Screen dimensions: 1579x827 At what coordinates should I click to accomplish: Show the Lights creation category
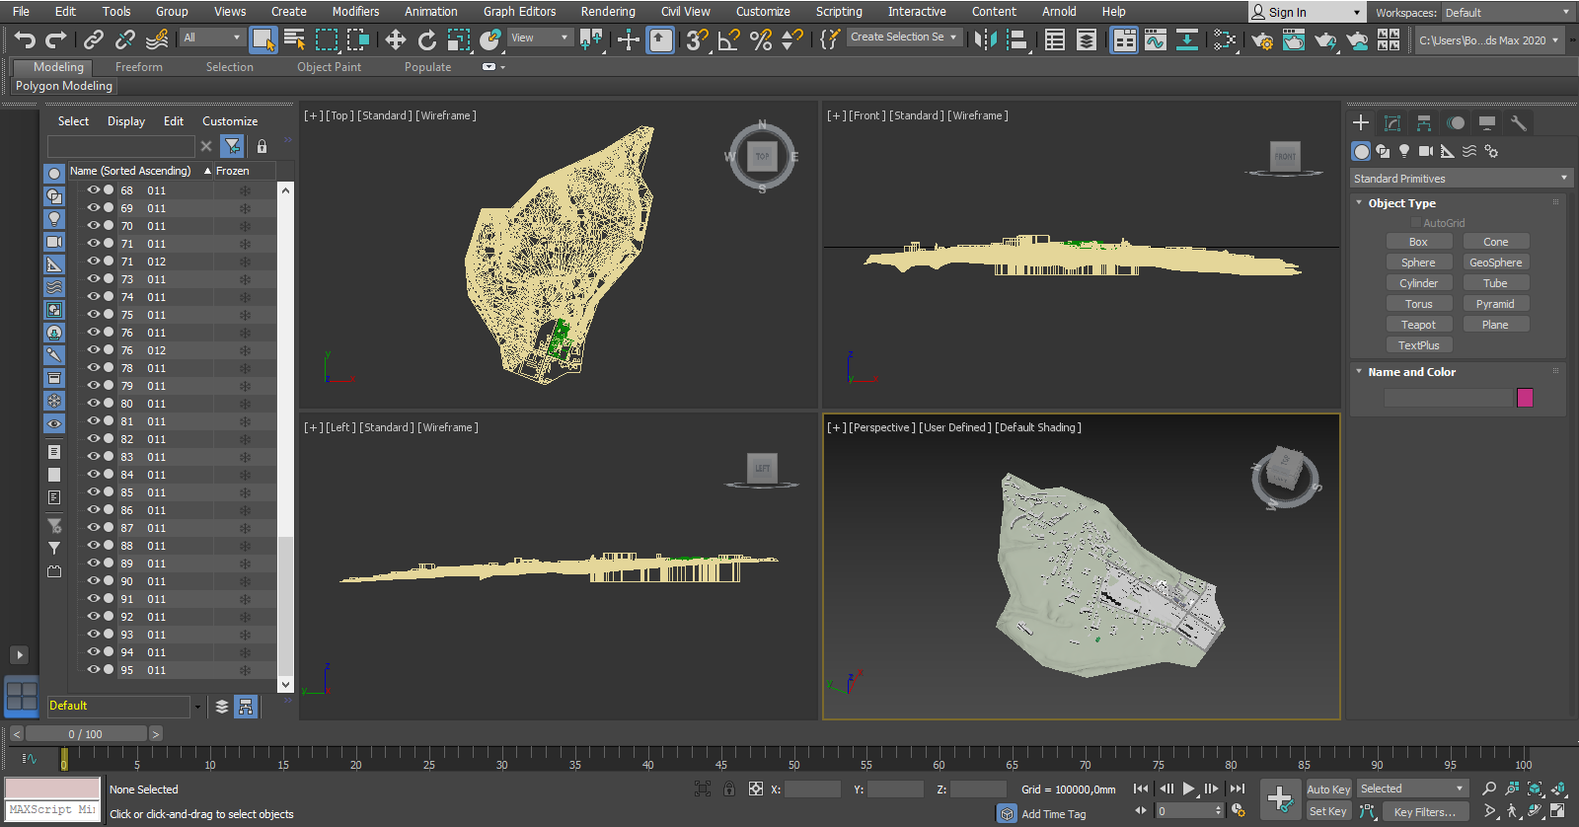coord(1404,151)
